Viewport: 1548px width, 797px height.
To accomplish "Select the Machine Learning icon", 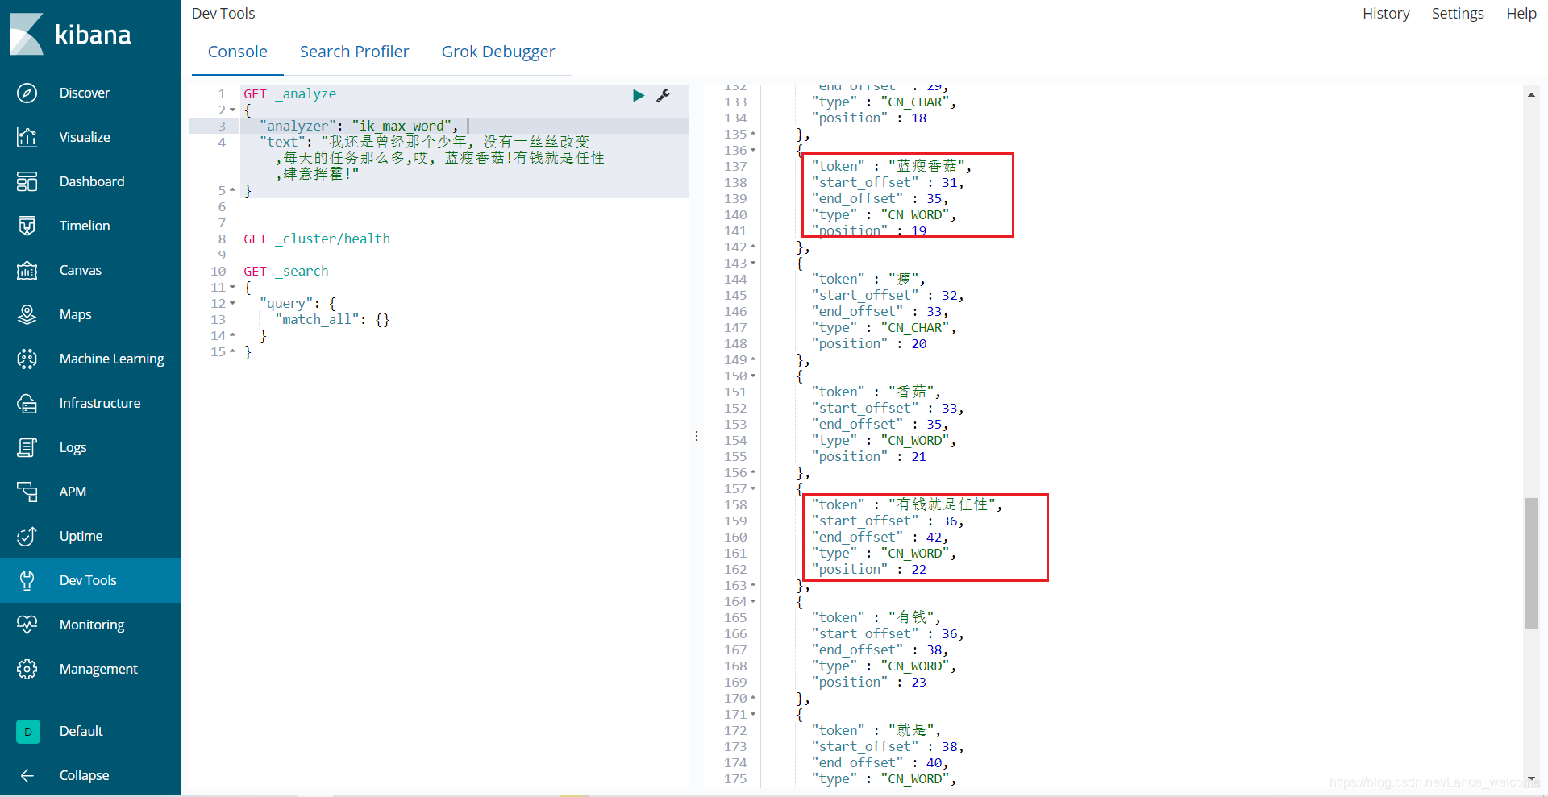I will click(27, 359).
